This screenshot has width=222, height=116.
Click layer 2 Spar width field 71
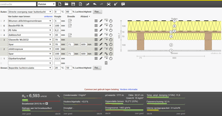70,54
